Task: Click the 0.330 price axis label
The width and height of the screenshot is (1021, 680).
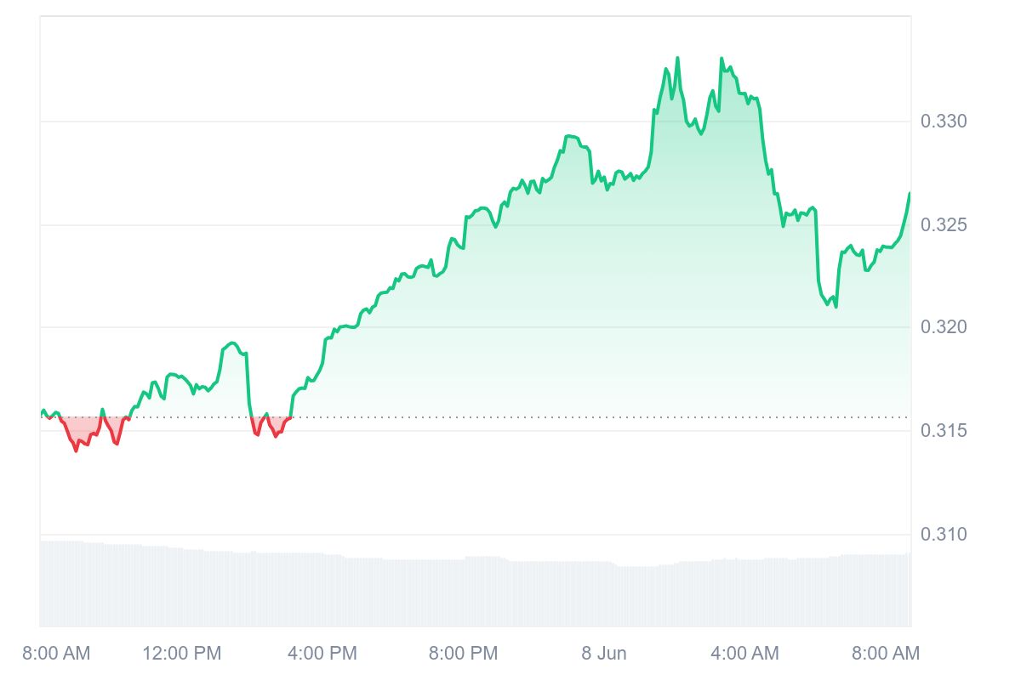Action: pyautogui.click(x=944, y=122)
